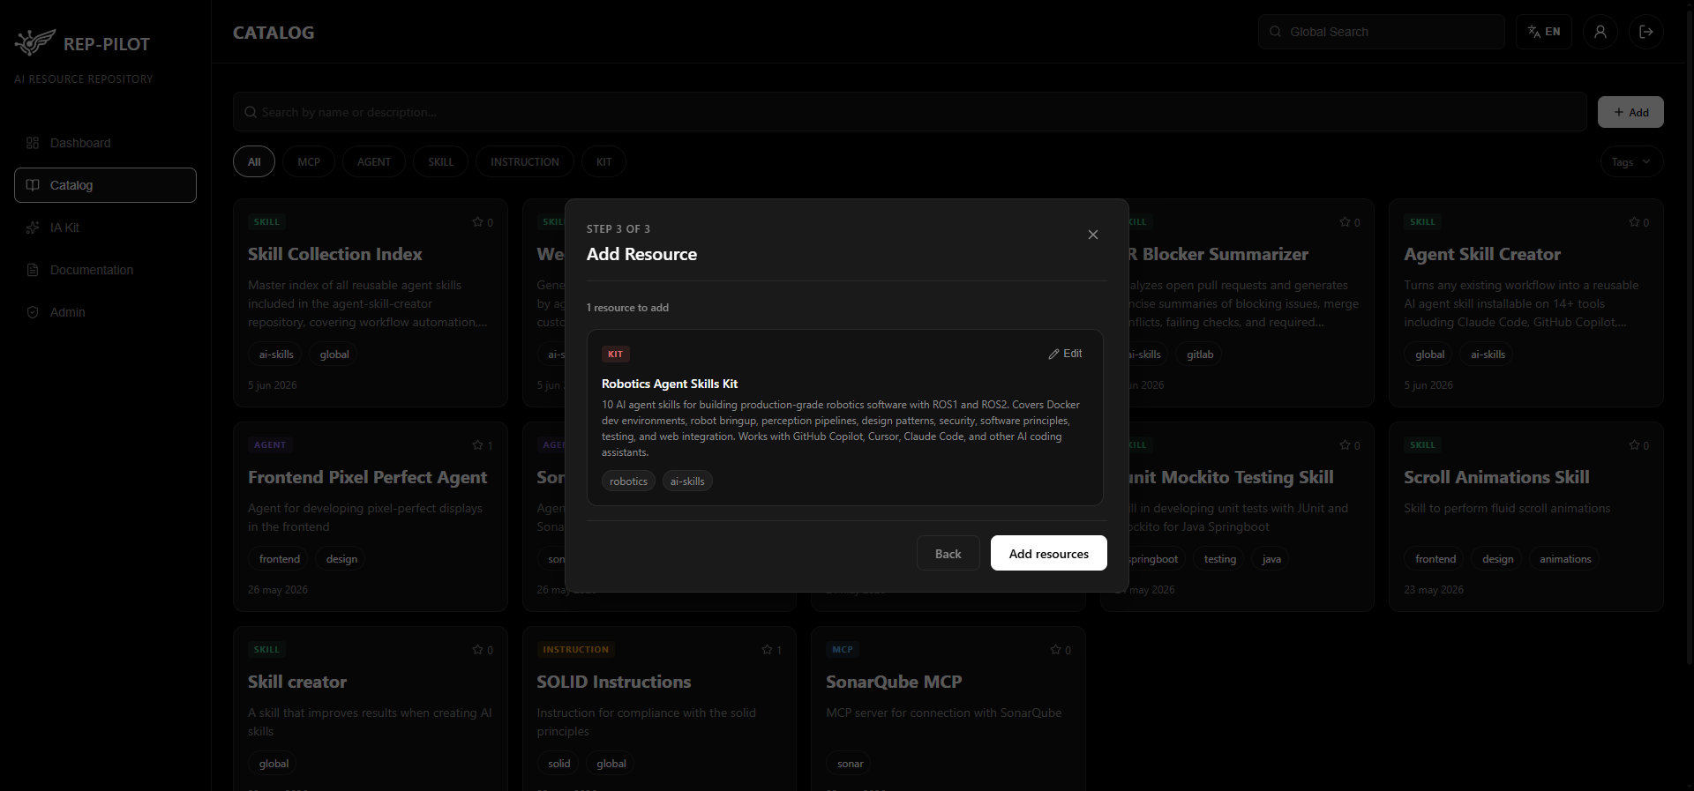Star the Skill Collection Index card
1694x791 pixels.
(x=477, y=222)
